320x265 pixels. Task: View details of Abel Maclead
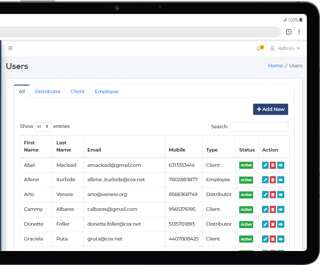click(281, 165)
